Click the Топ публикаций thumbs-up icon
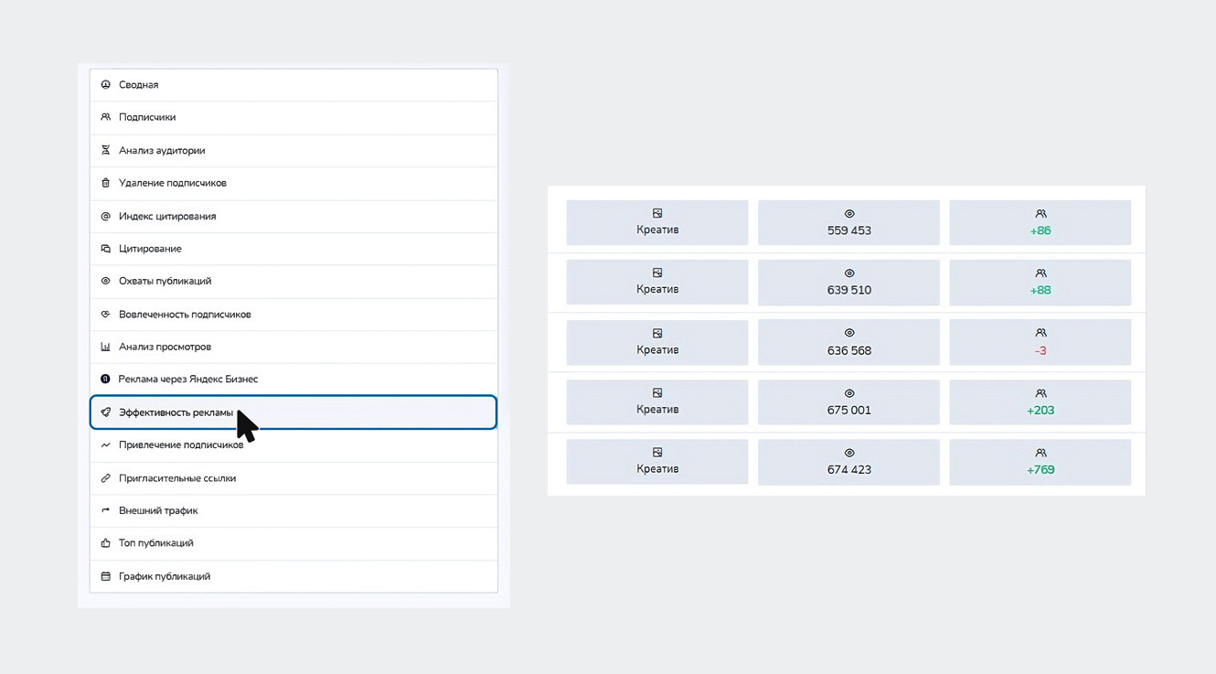The width and height of the screenshot is (1216, 674). 105,543
